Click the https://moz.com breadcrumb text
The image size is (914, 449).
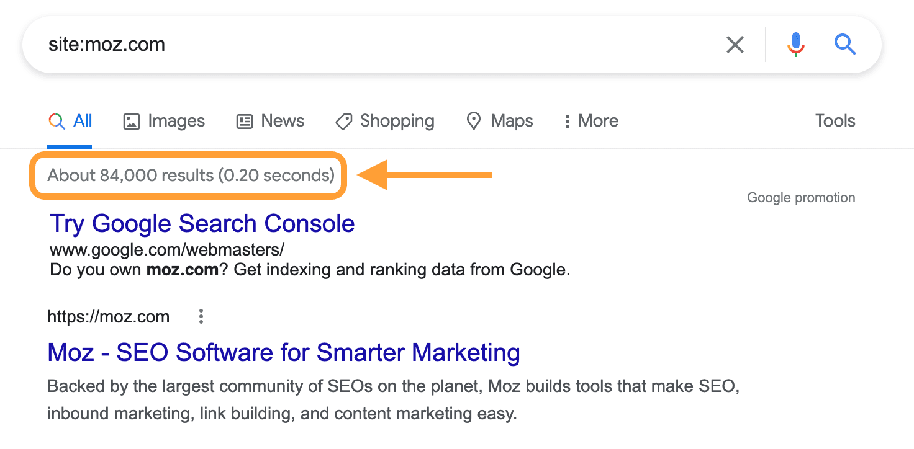pos(108,316)
